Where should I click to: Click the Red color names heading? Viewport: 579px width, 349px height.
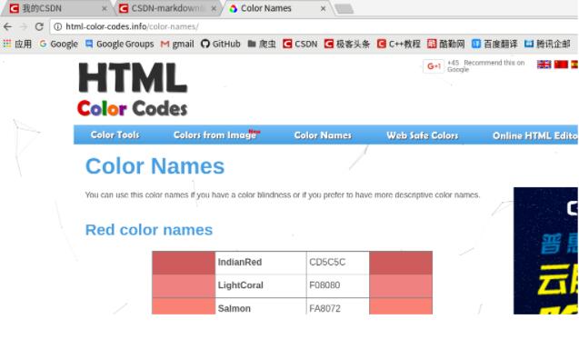tap(149, 230)
